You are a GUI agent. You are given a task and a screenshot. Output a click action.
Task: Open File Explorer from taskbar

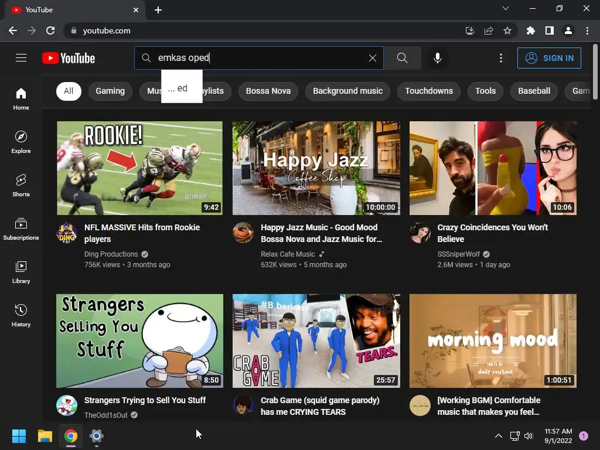(45, 436)
